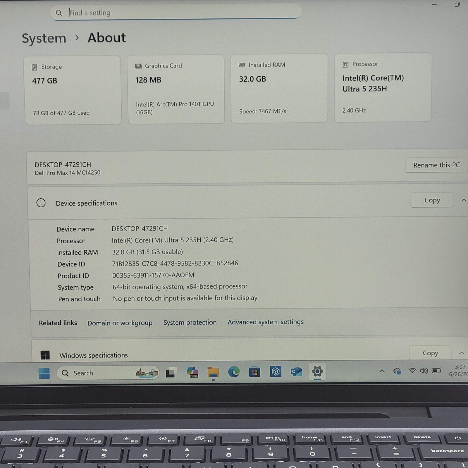The image size is (468, 468).
Task: Open Domain or workgroup link
Action: point(120,323)
